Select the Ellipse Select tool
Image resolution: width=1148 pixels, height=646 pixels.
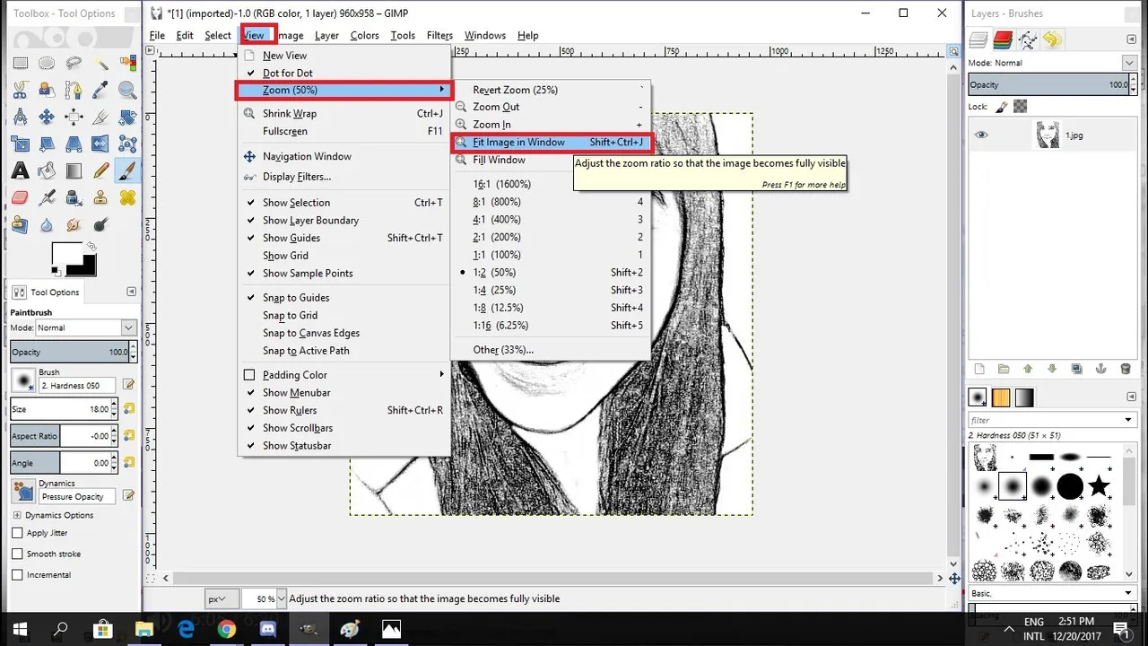47,64
